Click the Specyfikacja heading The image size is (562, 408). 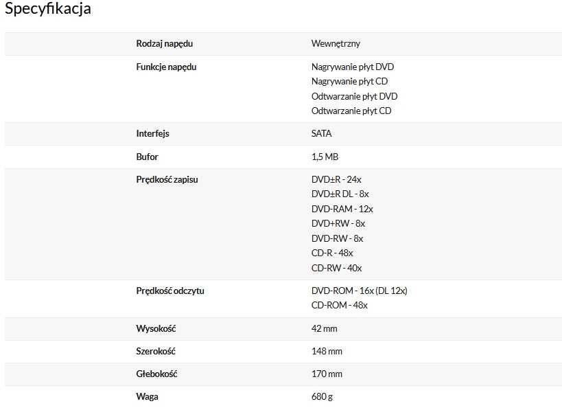(x=47, y=9)
